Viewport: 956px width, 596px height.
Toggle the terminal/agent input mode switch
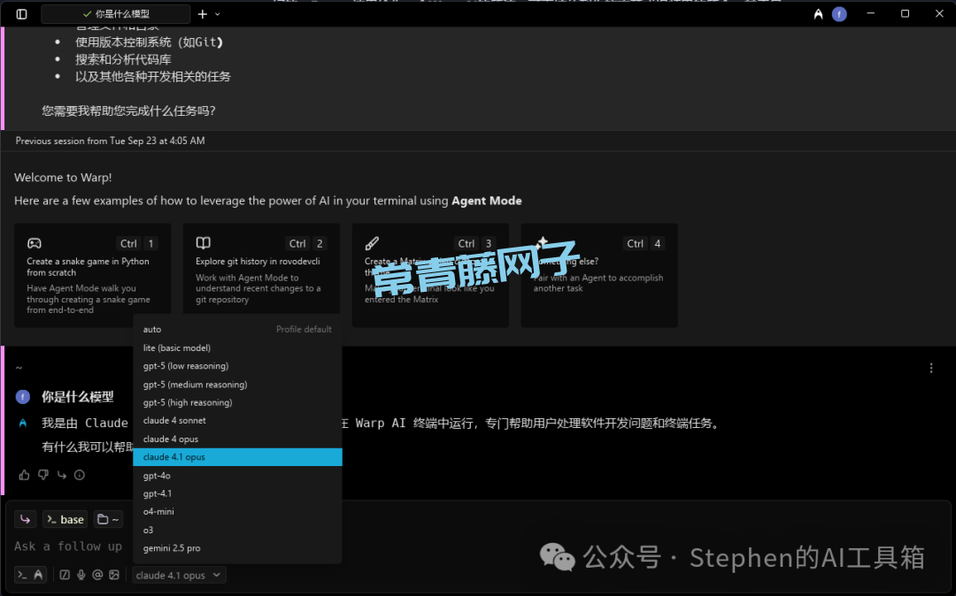tap(30, 575)
